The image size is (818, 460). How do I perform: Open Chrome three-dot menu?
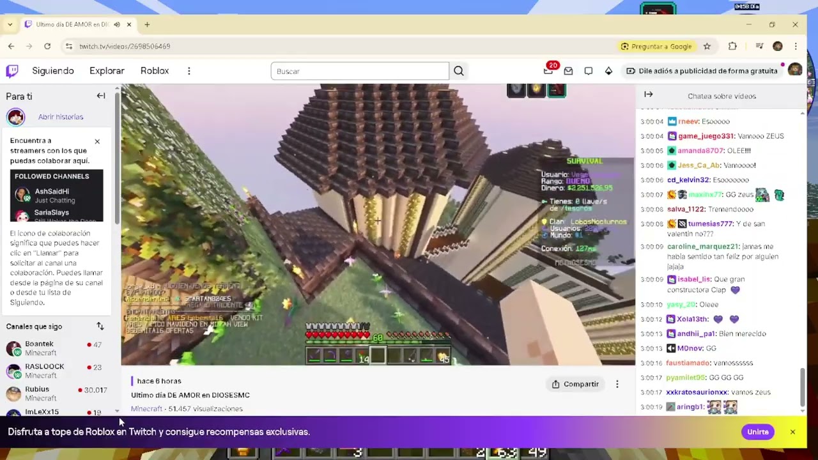[x=796, y=46]
